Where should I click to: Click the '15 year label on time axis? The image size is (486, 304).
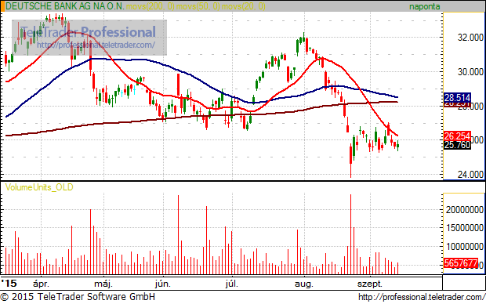pyautogui.click(x=9, y=284)
